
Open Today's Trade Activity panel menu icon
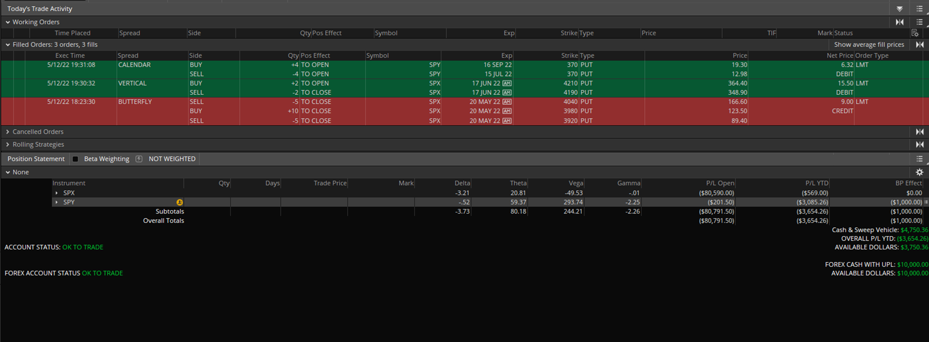919,9
